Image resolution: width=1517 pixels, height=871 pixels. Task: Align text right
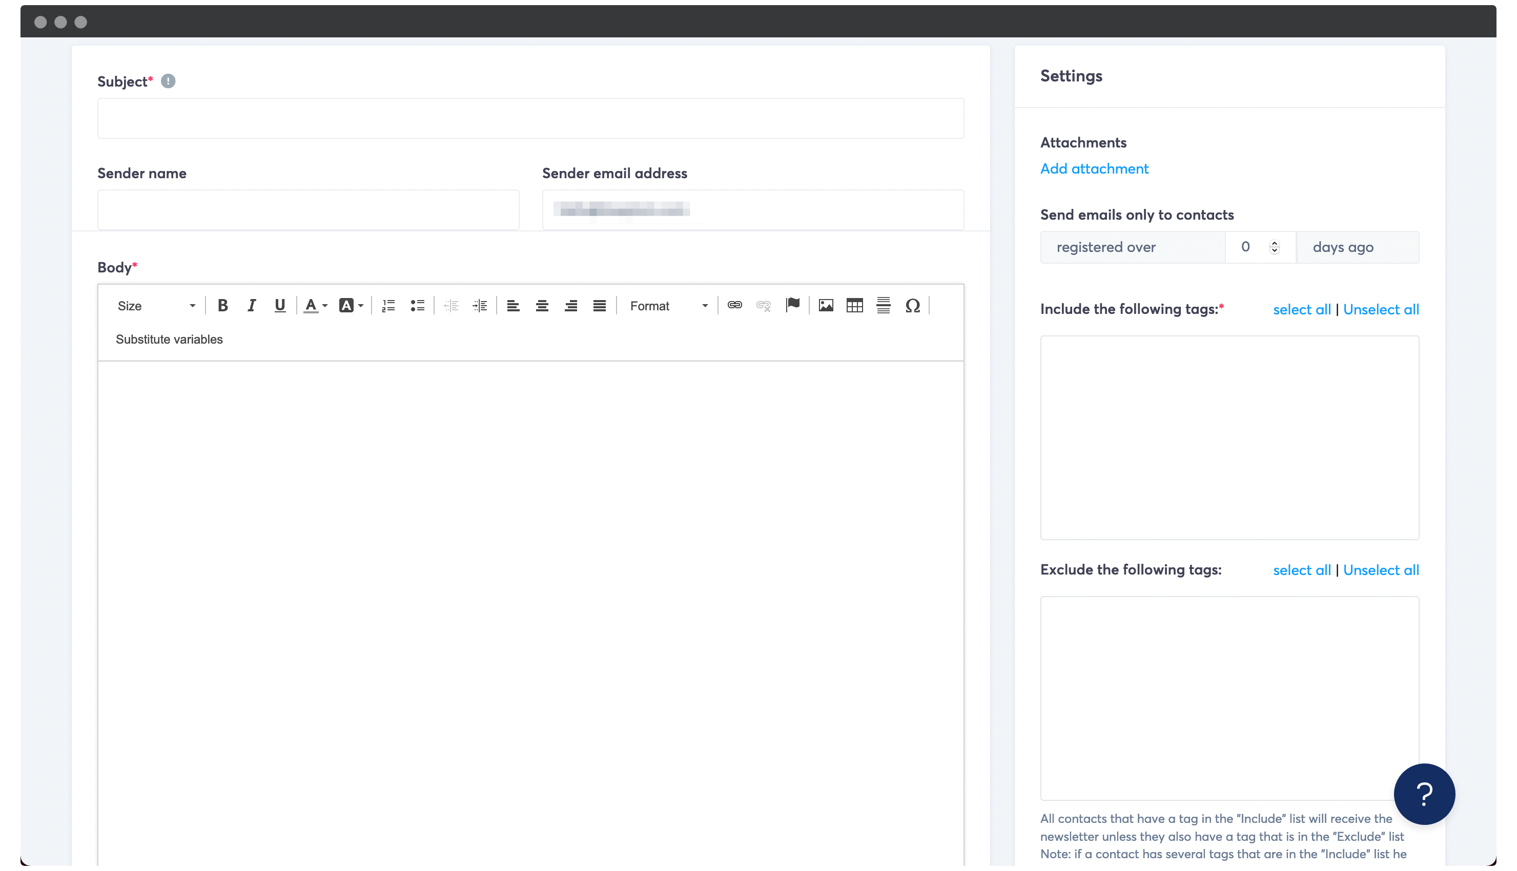coord(570,306)
